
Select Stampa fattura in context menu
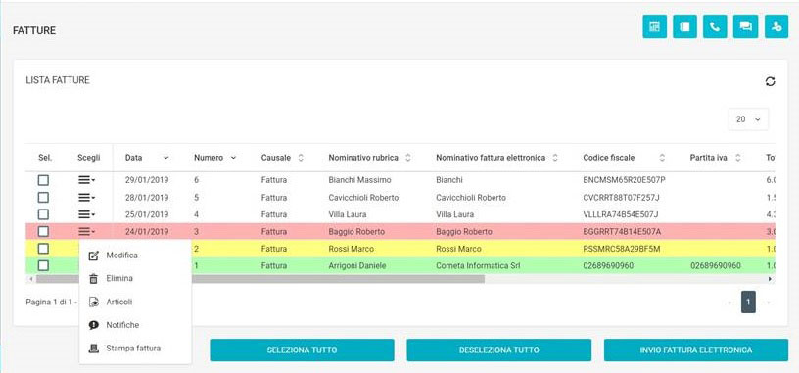[x=135, y=349]
